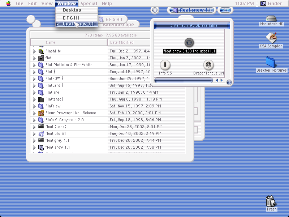The image size is (289, 217).
Task: Click the E F G H I window title tab
Action: pos(113,19)
